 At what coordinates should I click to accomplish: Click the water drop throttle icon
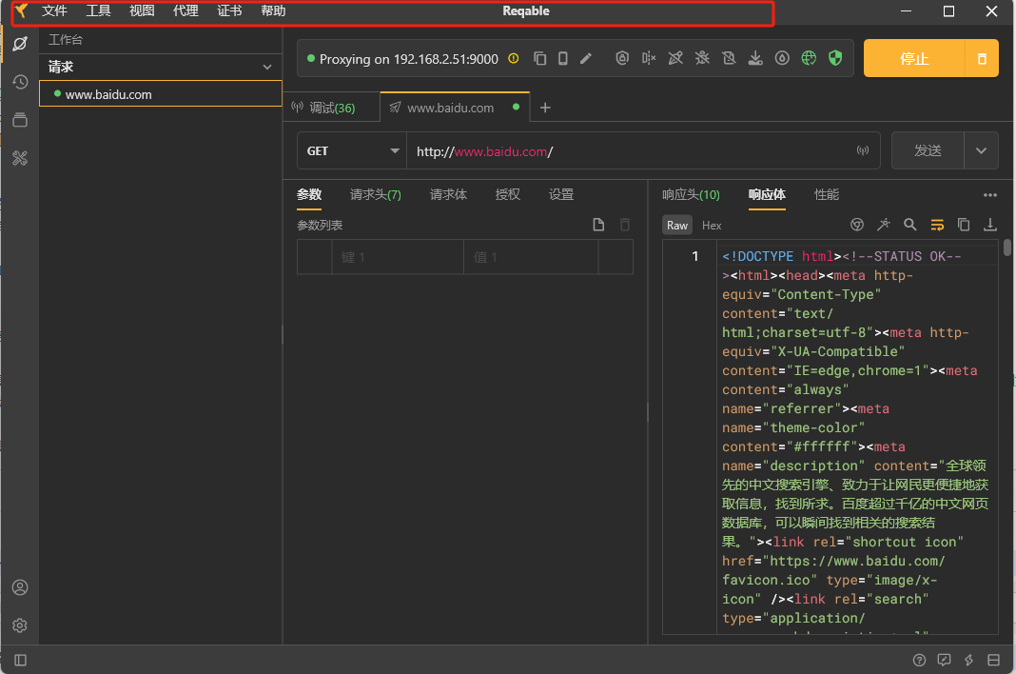[782, 58]
